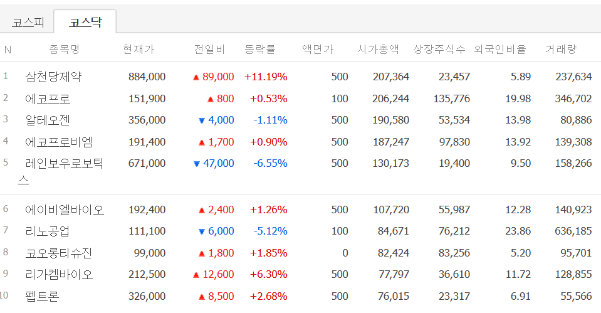Click the +11.19% change value
The height and width of the screenshot is (313, 601).
266,77
